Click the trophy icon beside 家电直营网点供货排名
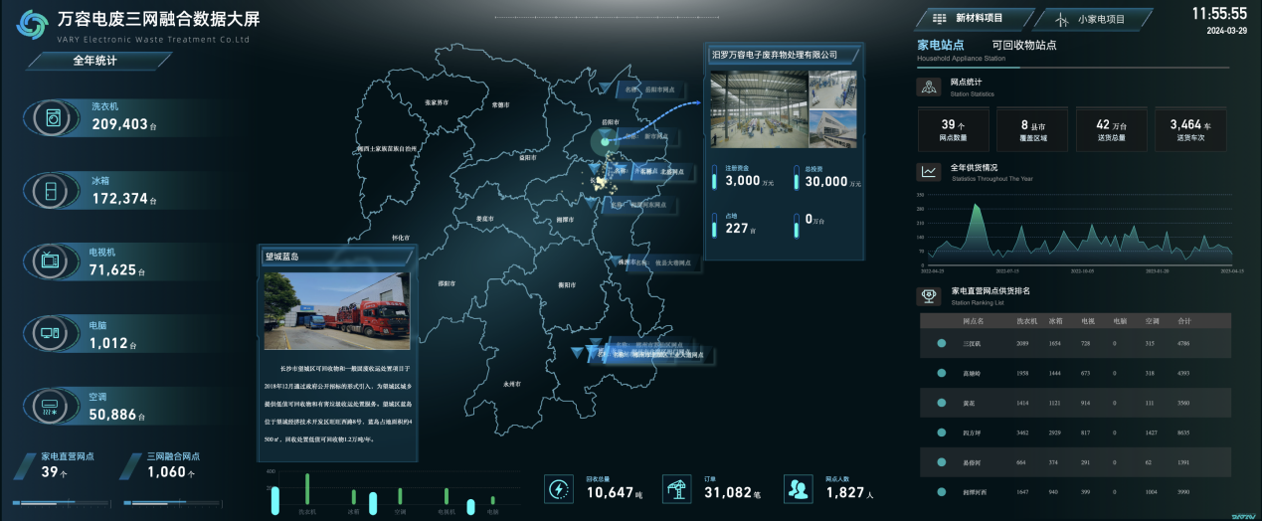The width and height of the screenshot is (1262, 521). click(929, 295)
